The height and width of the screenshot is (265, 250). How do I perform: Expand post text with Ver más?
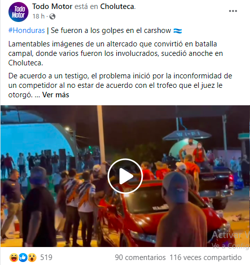tap(55, 95)
